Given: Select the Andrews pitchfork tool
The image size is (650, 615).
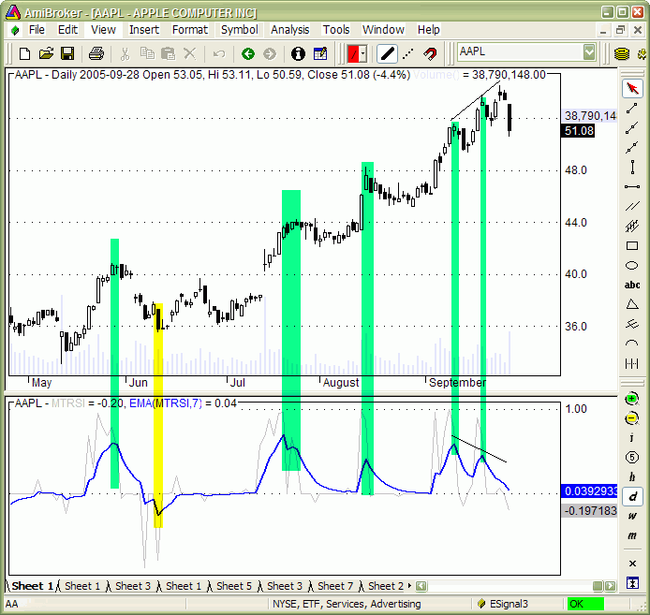Looking at the screenshot, I should [x=632, y=324].
